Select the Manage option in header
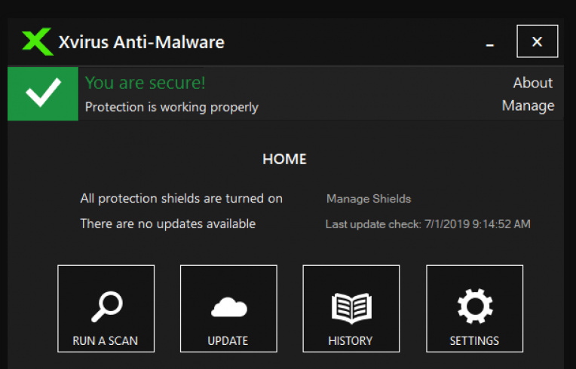576x369 pixels. pos(528,106)
